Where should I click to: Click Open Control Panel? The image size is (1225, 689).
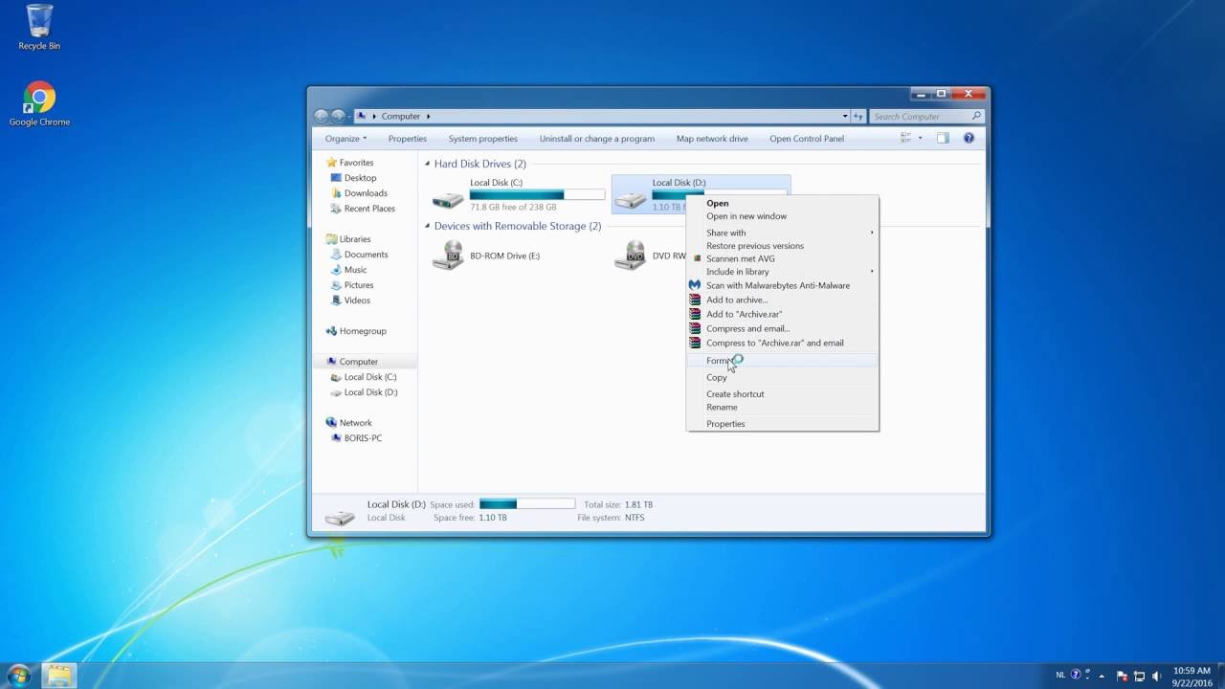807,139
